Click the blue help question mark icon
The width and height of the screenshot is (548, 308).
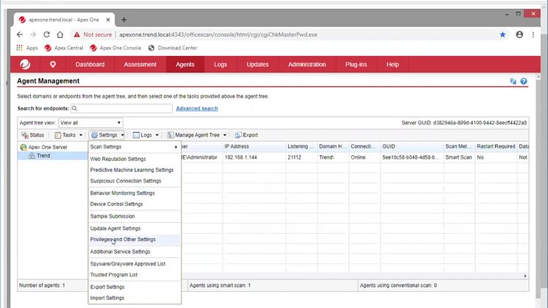pos(524,81)
